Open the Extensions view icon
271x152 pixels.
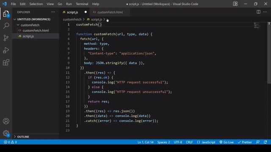[6, 62]
